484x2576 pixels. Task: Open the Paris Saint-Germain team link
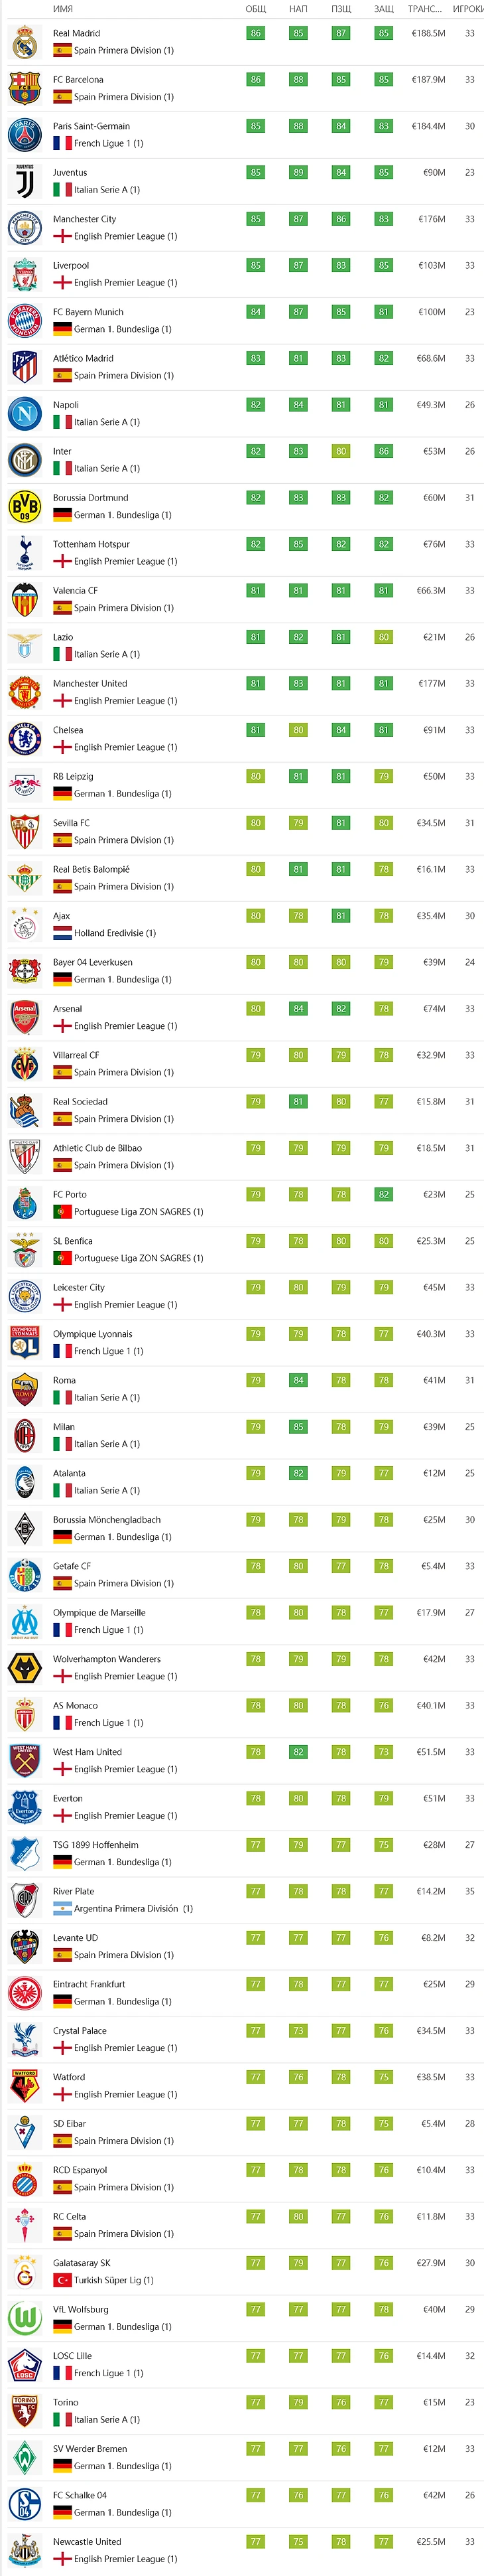point(91,126)
